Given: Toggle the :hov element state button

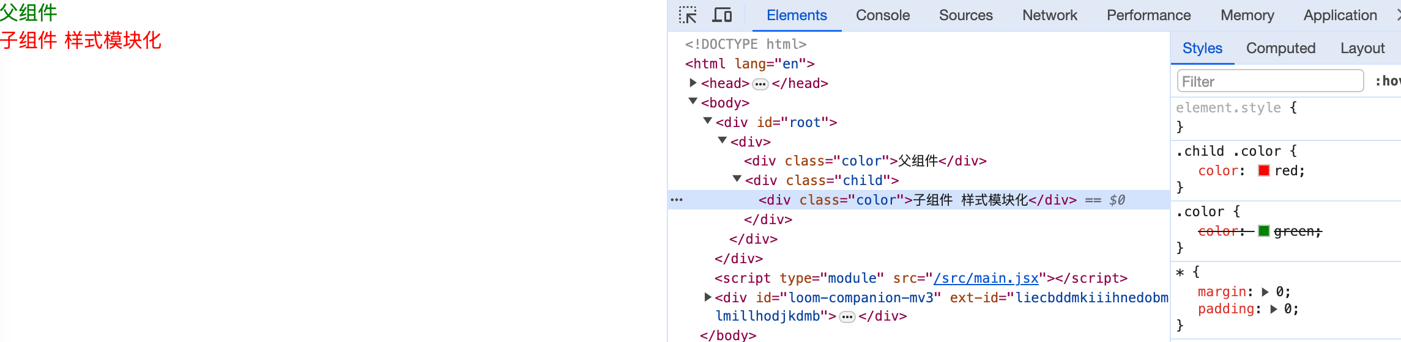Looking at the screenshot, I should pyautogui.click(x=1387, y=81).
